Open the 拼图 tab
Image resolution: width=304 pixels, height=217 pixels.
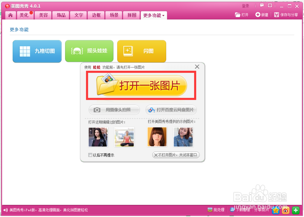132,15
